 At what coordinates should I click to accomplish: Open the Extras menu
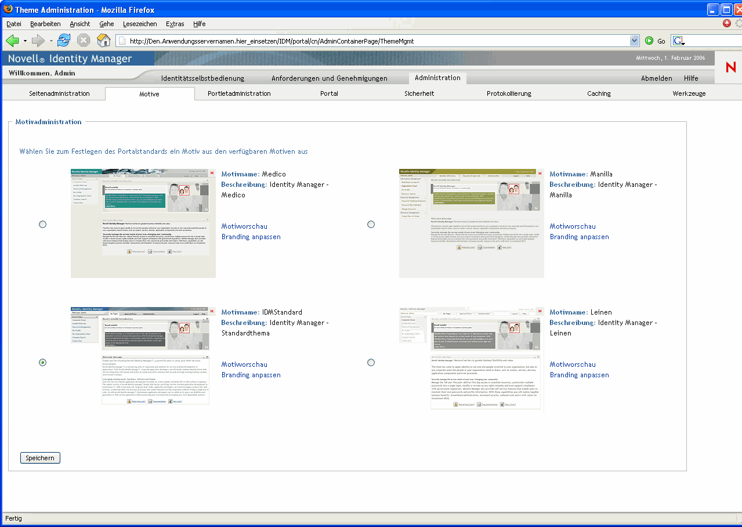click(175, 24)
